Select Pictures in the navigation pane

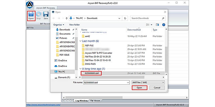62,38
